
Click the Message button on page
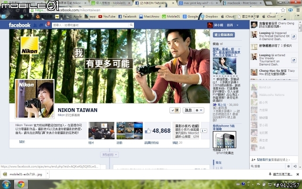[x=188, y=110]
